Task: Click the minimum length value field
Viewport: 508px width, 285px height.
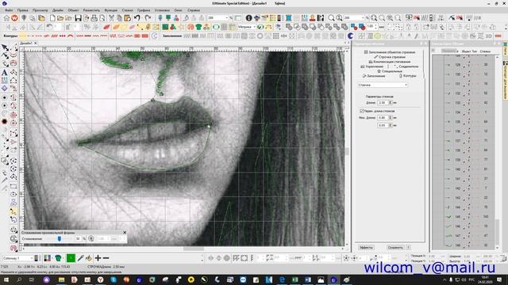Action: click(383, 118)
